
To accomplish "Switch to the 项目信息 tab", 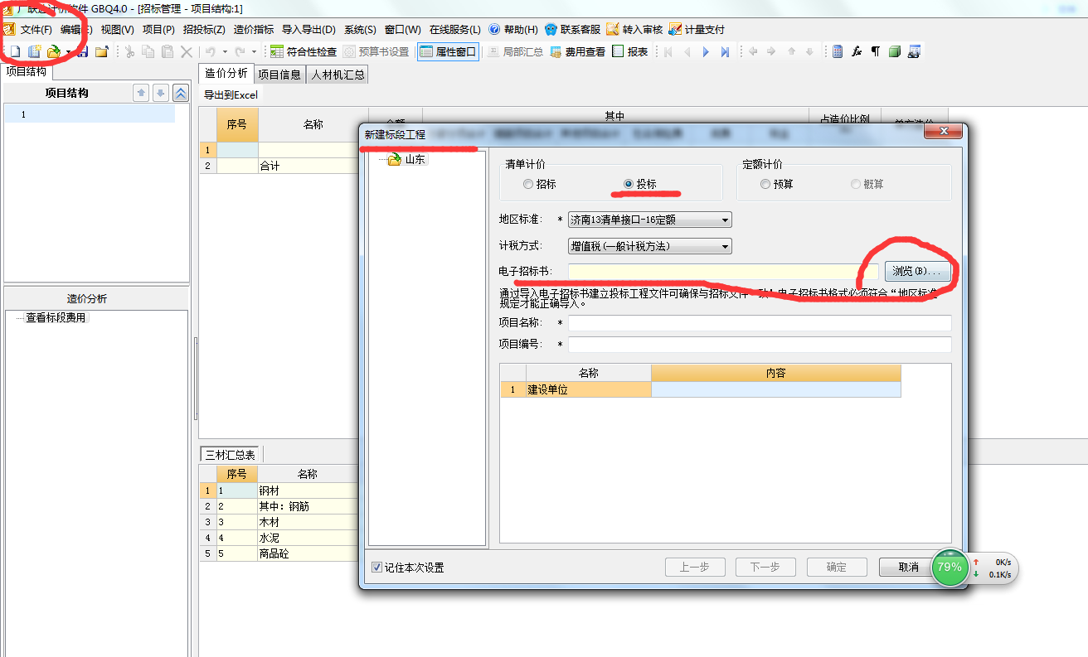I will 279,75.
